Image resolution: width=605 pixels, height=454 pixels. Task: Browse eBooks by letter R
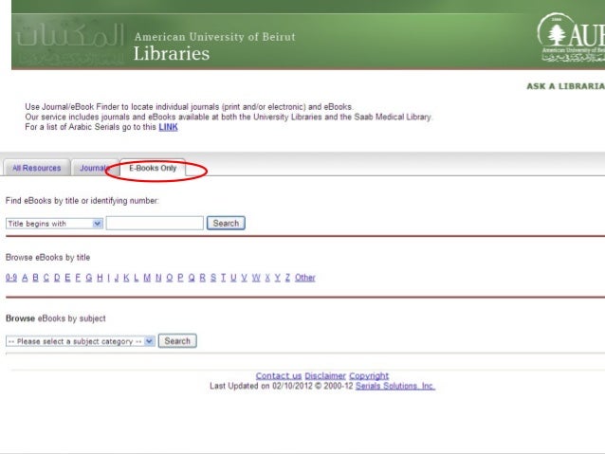tap(203, 278)
